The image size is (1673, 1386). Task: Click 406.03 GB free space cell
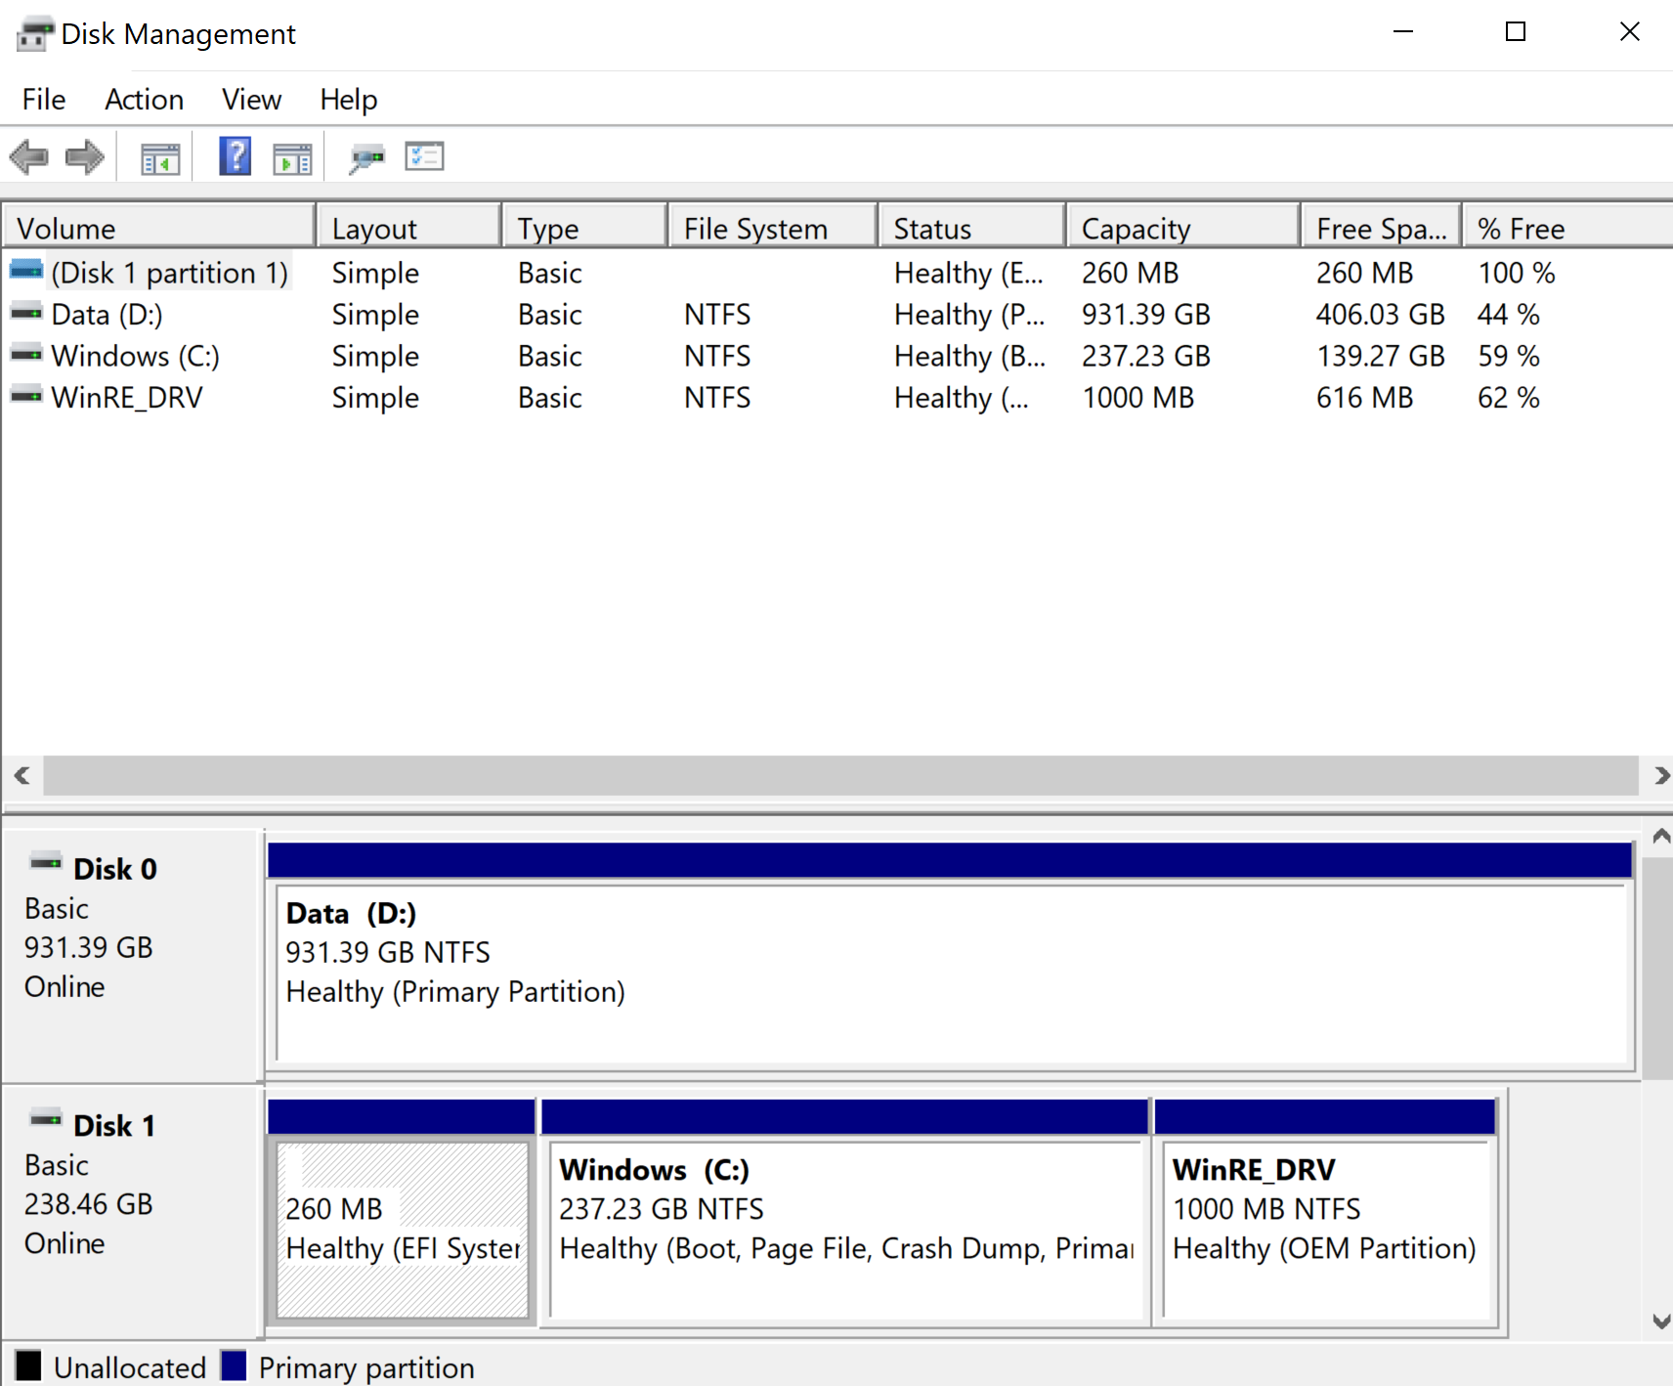[x=1380, y=315]
